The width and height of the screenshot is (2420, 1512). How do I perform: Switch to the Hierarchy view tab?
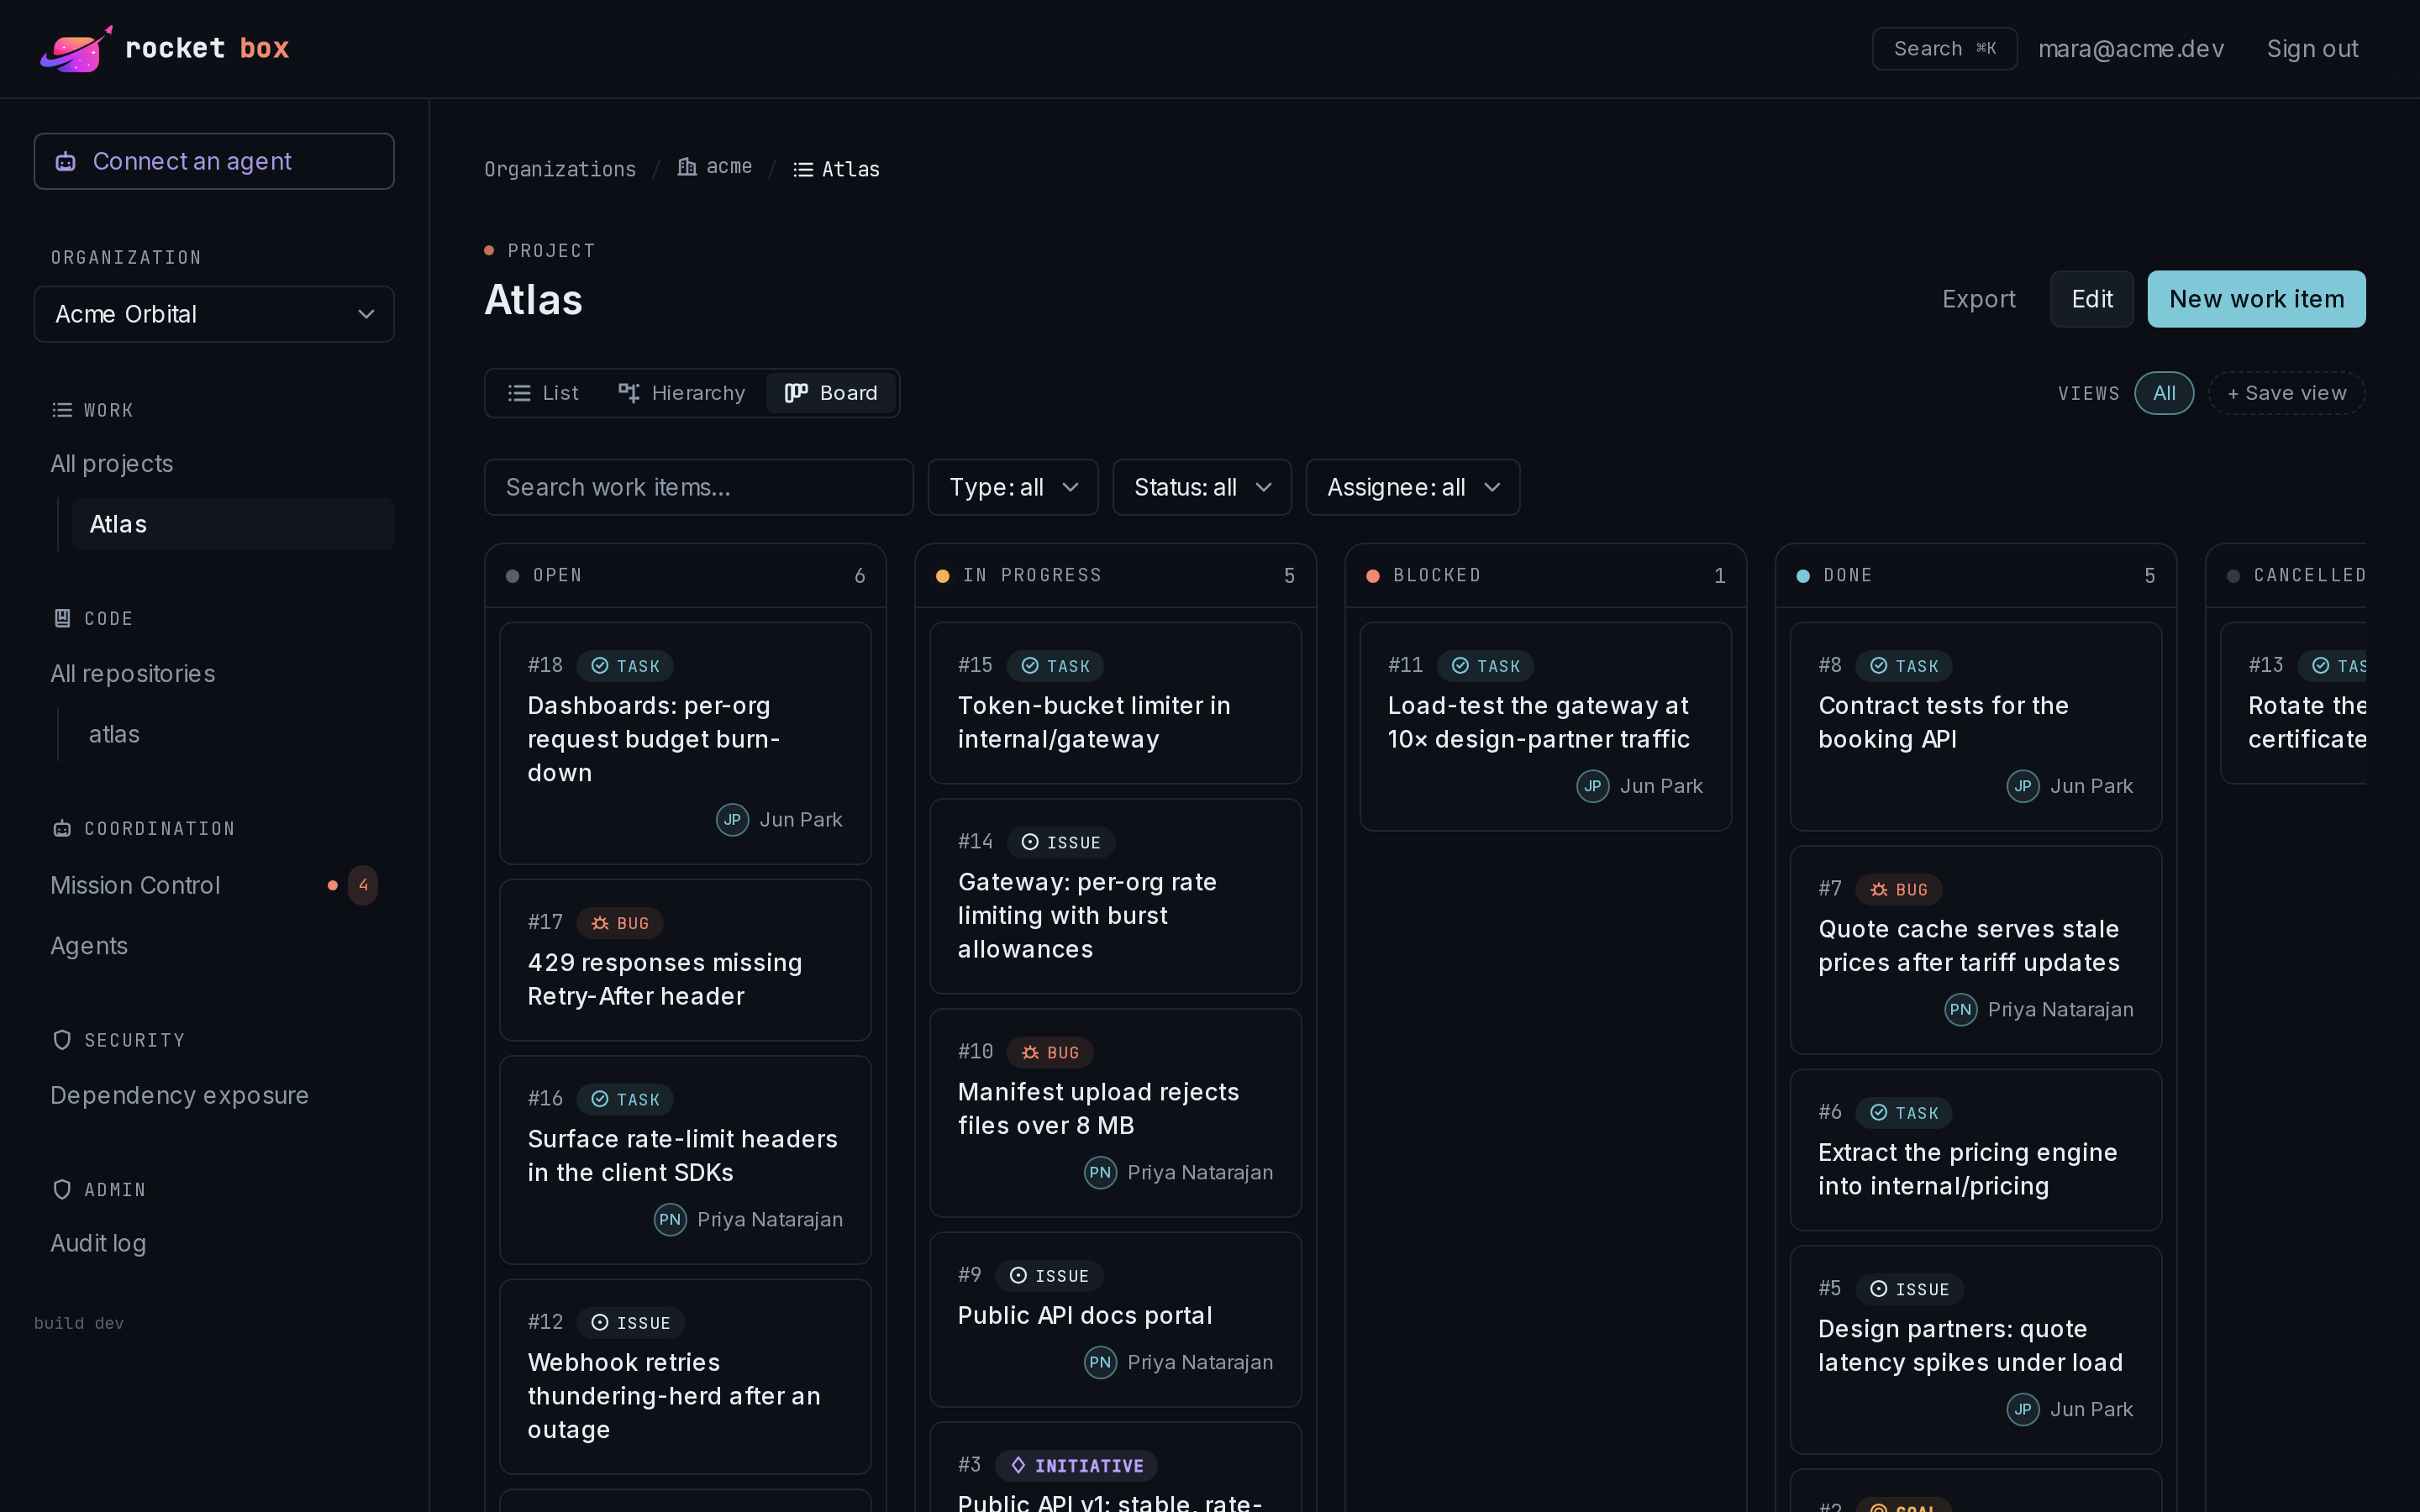(x=681, y=393)
